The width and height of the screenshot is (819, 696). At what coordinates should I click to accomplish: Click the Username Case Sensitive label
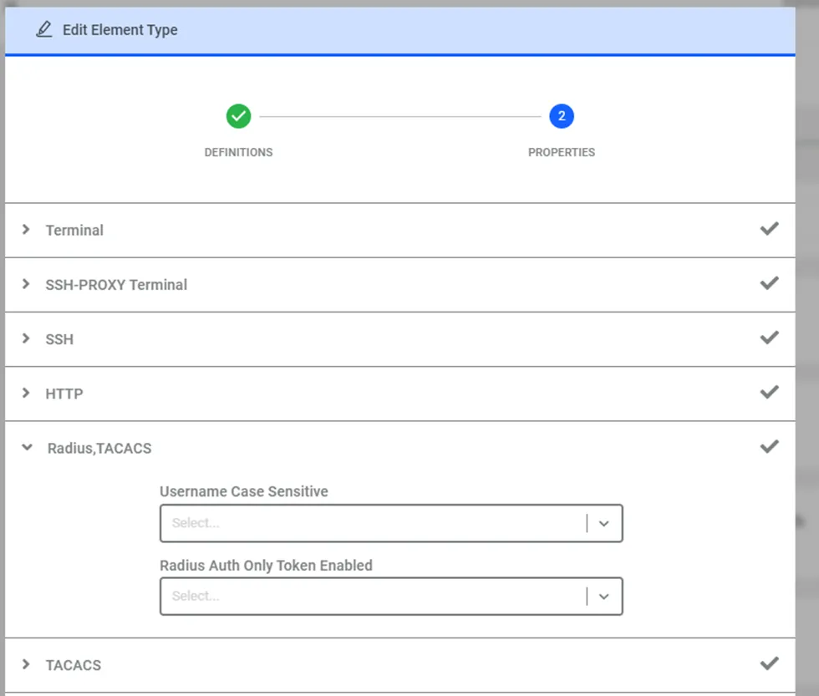(243, 491)
